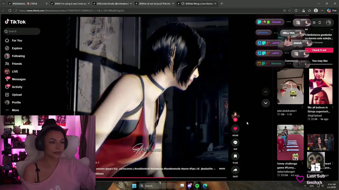Open the jalal.abdulcader.1 video thumbnail
Image resolution: width=339 pixels, height=190 pixels.
290,86
